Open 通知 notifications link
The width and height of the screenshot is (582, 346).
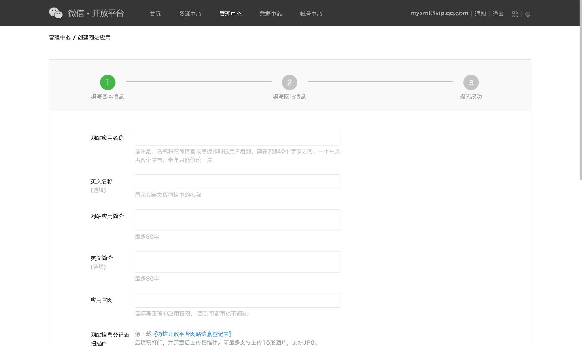[480, 14]
